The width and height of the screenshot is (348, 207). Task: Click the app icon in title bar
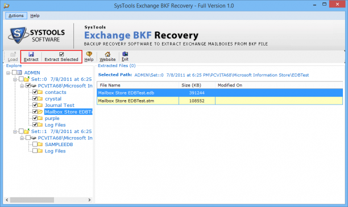coord(6,6)
